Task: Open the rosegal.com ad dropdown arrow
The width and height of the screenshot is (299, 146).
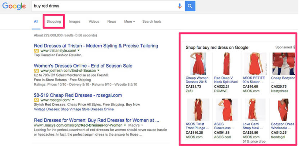Action: pos(73,100)
